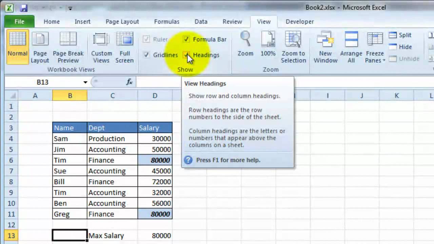Click the View tab

coord(263,21)
